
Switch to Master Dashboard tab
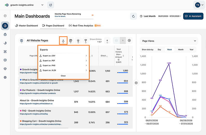[x=26, y=25]
